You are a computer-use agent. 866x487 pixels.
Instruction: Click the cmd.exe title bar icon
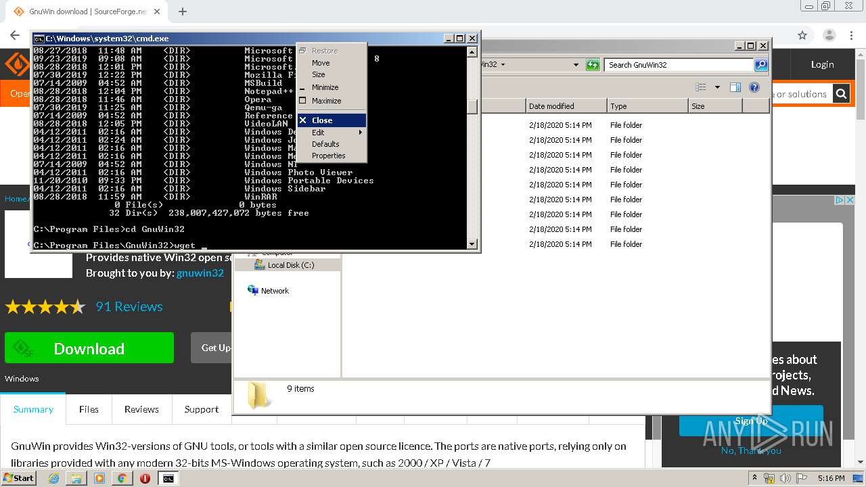(39, 39)
